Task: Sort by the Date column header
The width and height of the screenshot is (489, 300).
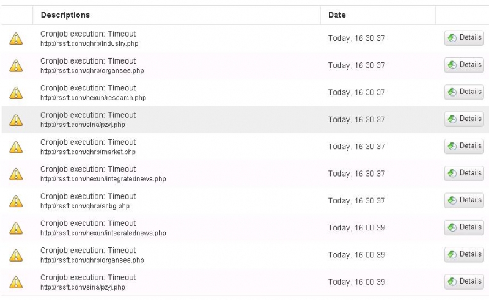Action: point(337,15)
